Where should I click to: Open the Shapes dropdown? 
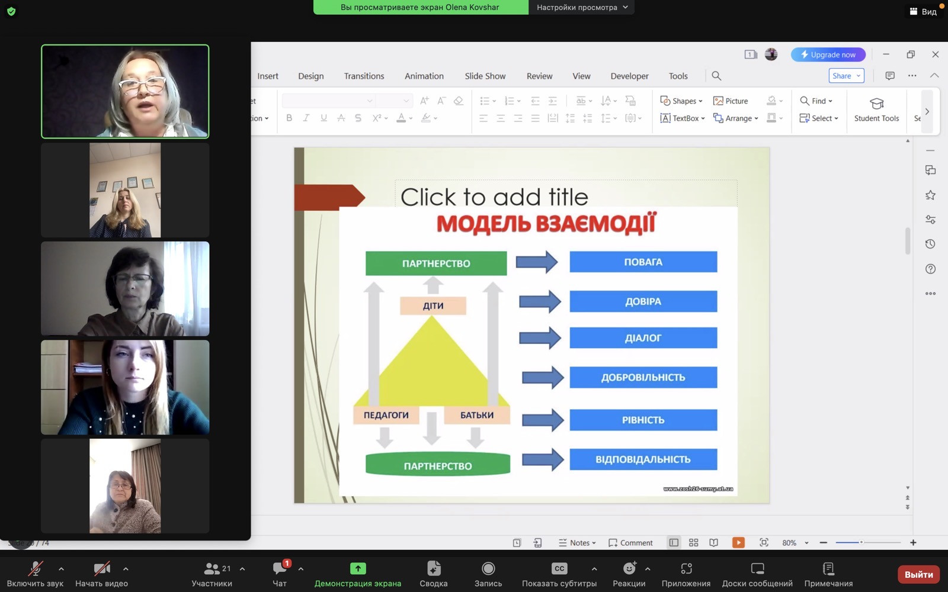click(x=681, y=101)
